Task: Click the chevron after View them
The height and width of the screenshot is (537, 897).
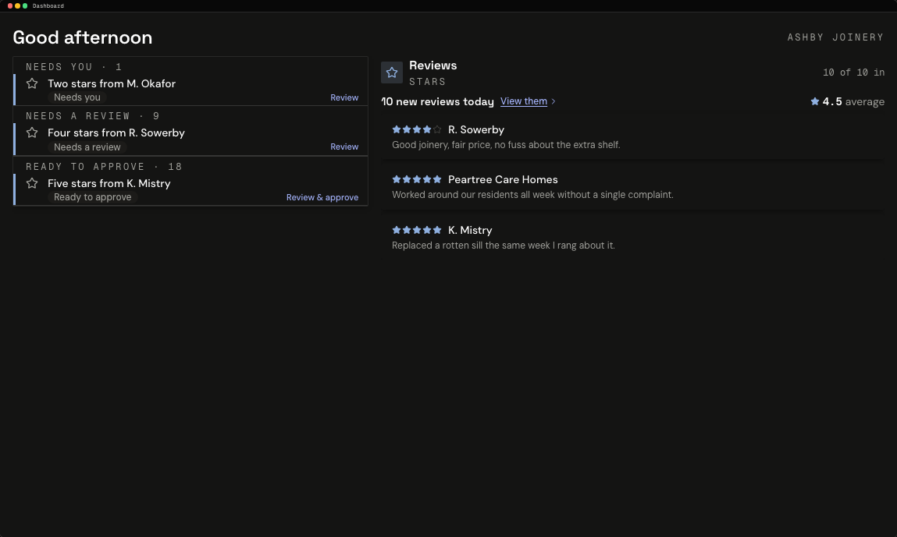Action: pos(554,101)
